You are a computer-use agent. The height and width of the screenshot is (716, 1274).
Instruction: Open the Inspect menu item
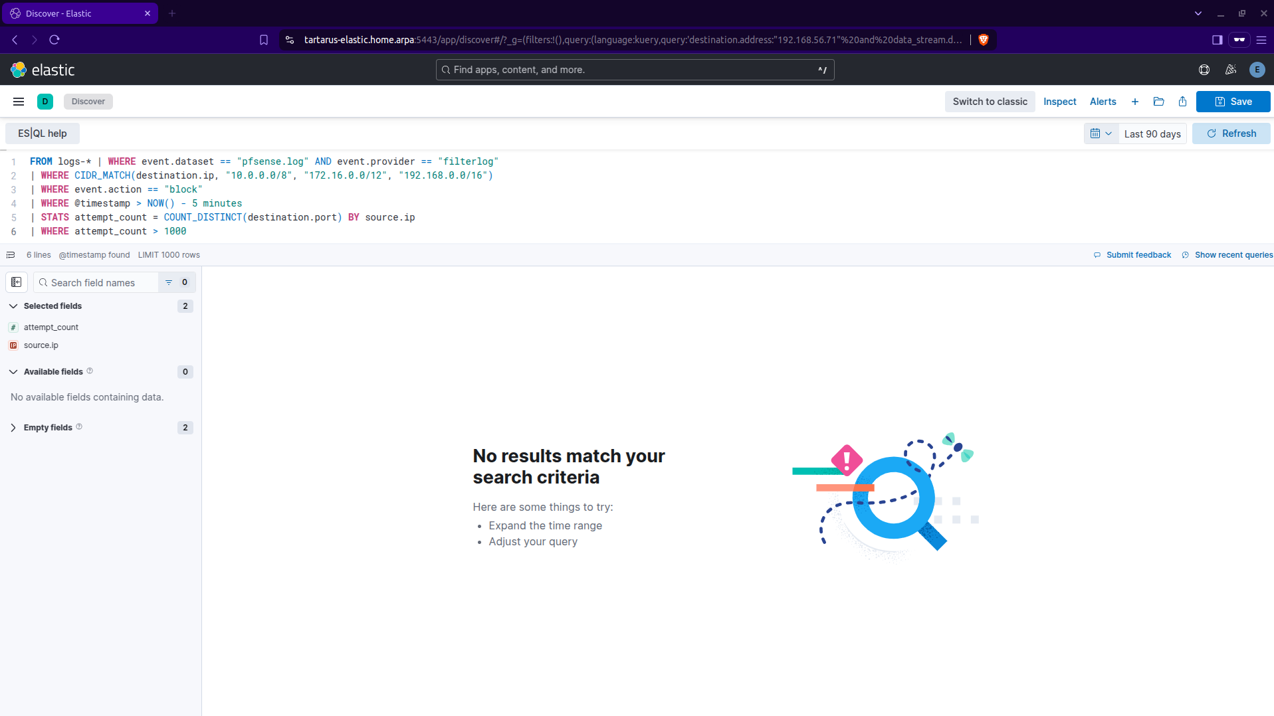tap(1059, 102)
